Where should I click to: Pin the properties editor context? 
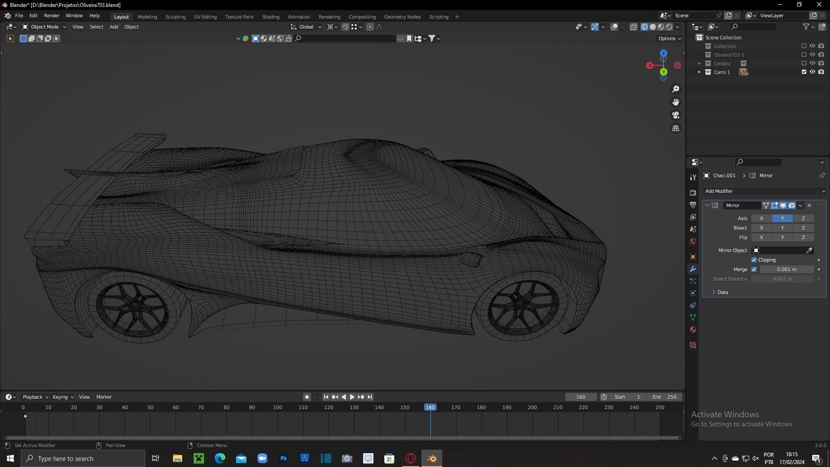click(x=822, y=176)
